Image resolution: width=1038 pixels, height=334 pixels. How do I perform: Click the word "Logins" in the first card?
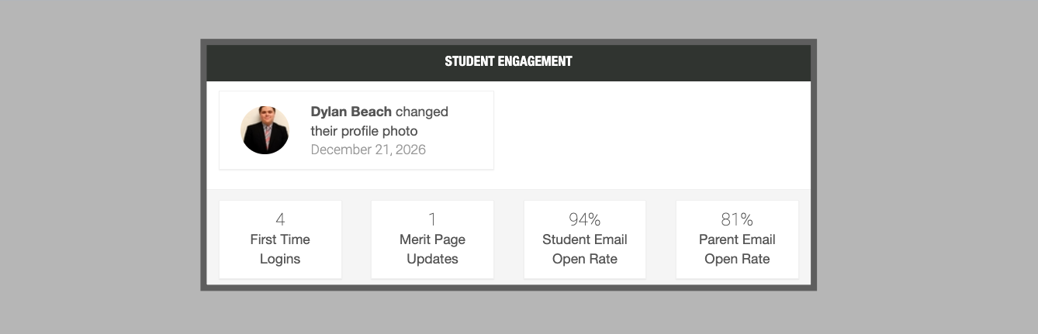[x=280, y=259]
